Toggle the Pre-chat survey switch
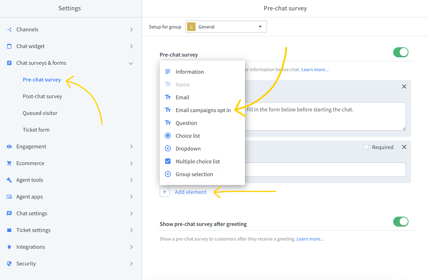The image size is (427, 280). pyautogui.click(x=401, y=52)
